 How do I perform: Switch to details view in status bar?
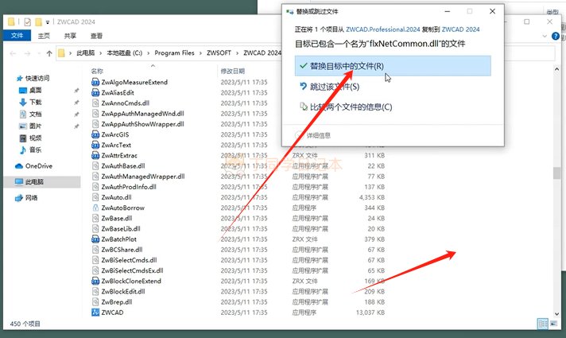(x=543, y=323)
